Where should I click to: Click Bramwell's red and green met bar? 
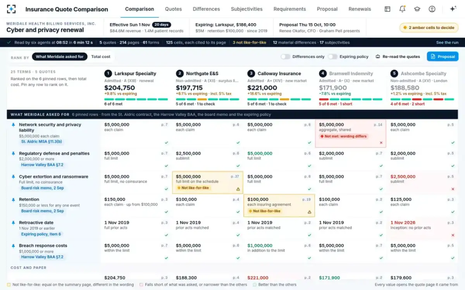point(351,99)
